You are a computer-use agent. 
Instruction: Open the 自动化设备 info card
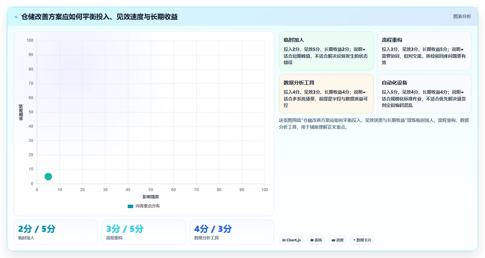click(x=424, y=94)
